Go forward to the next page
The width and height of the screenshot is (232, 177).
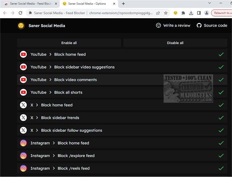(x=12, y=13)
